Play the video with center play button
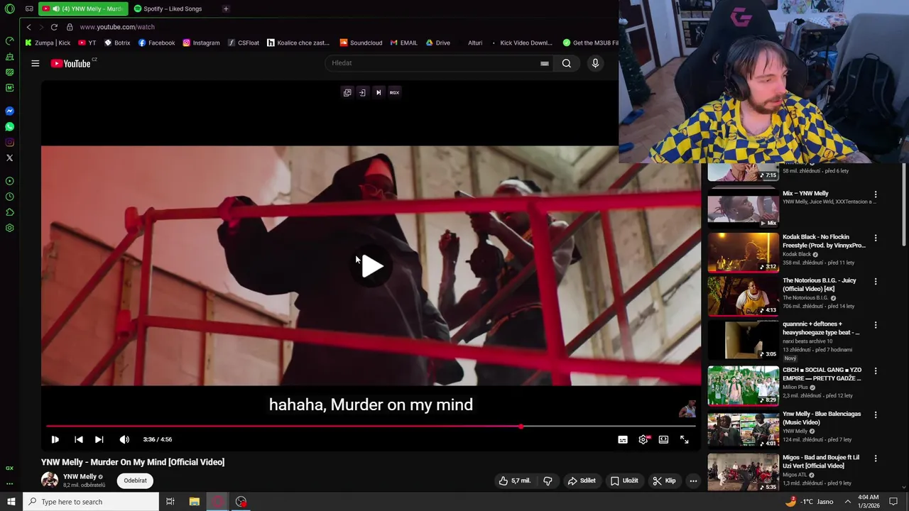 [x=371, y=266]
